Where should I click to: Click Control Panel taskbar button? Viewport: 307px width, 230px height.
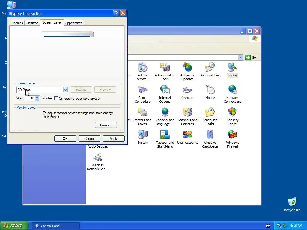[x=55, y=226]
